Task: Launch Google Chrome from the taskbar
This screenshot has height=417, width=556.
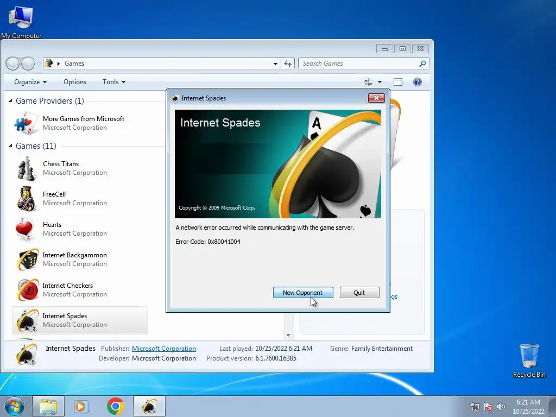Action: click(115, 406)
